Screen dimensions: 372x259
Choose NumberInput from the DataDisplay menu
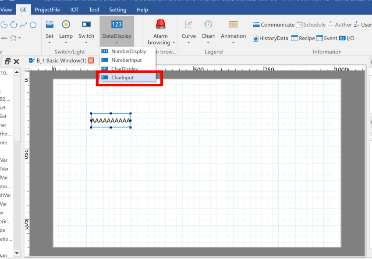(x=128, y=60)
